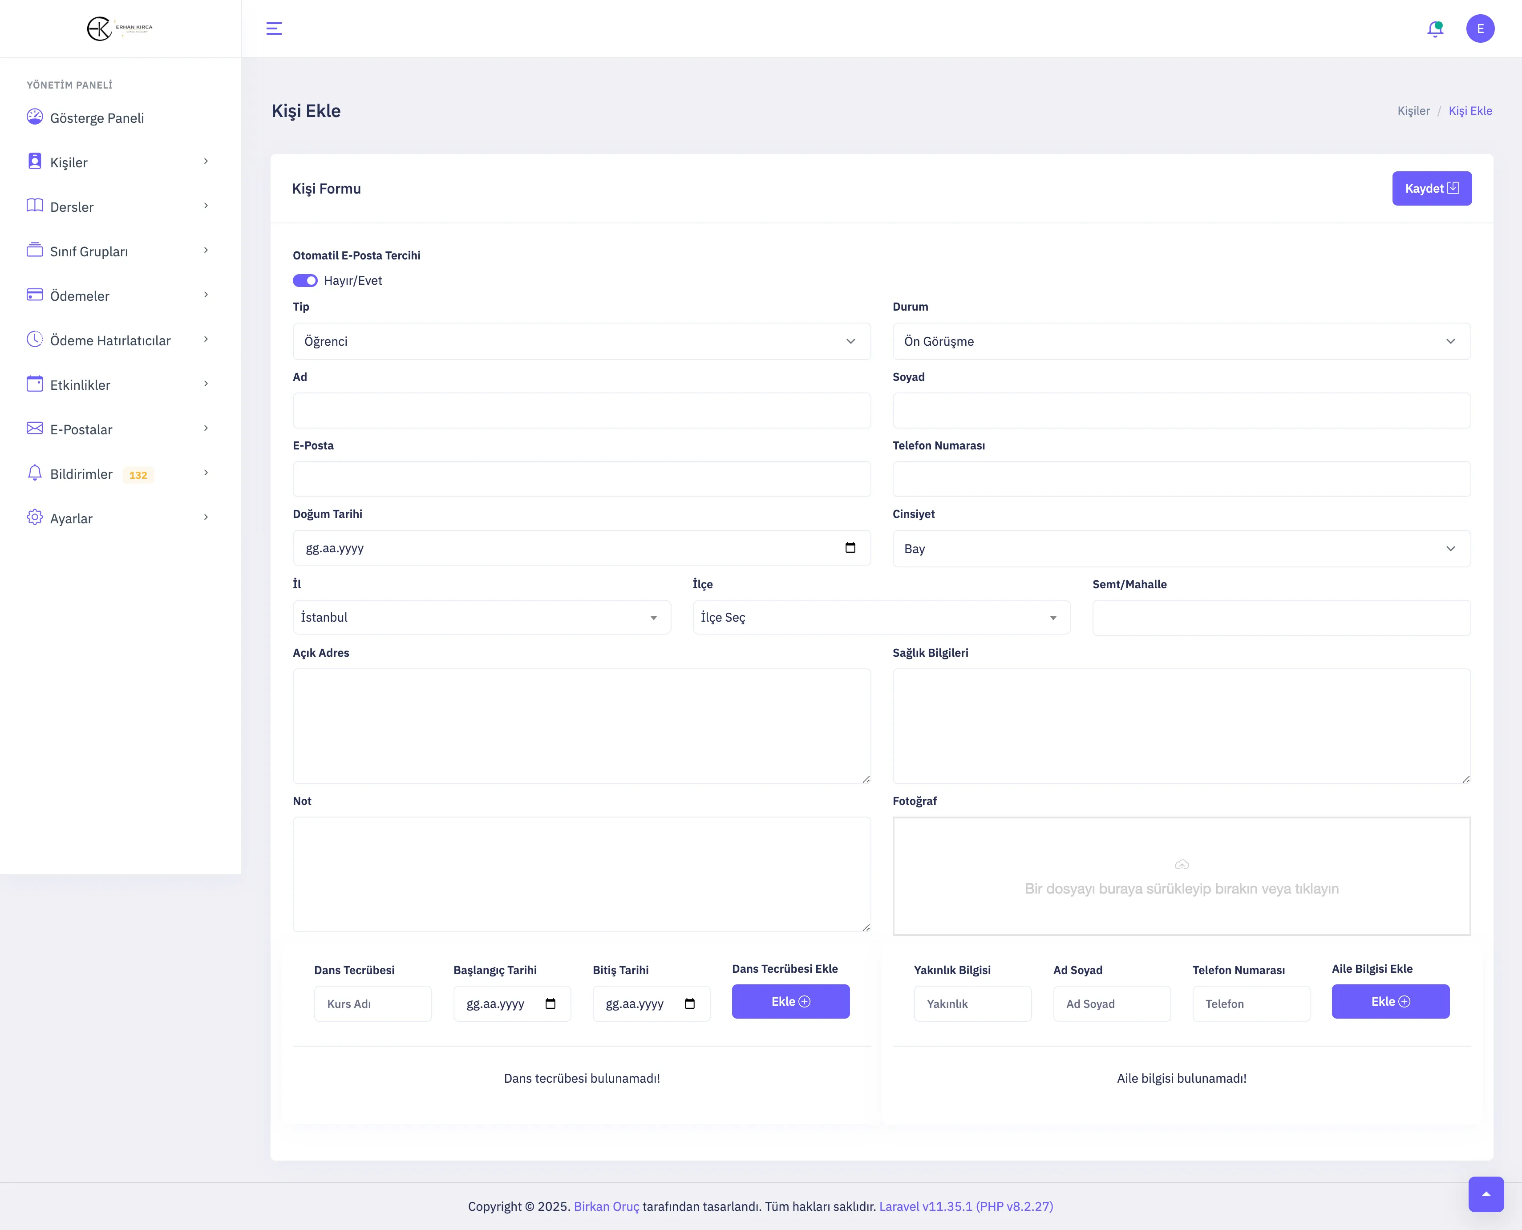
Task: Toggle the Otomatik E-Posta Tercihi switch
Action: (305, 280)
